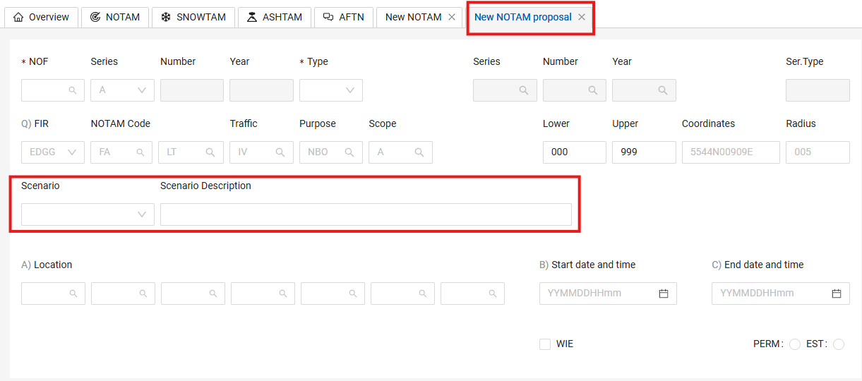The image size is (862, 381).
Task: Open the Type dropdown
Action: tap(331, 90)
